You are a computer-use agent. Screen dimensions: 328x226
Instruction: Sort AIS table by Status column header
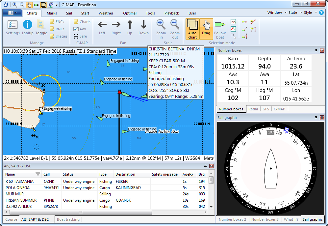coord(79,174)
